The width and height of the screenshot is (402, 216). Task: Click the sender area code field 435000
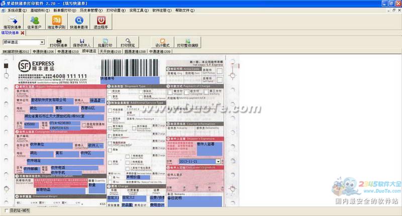(x=31, y=125)
